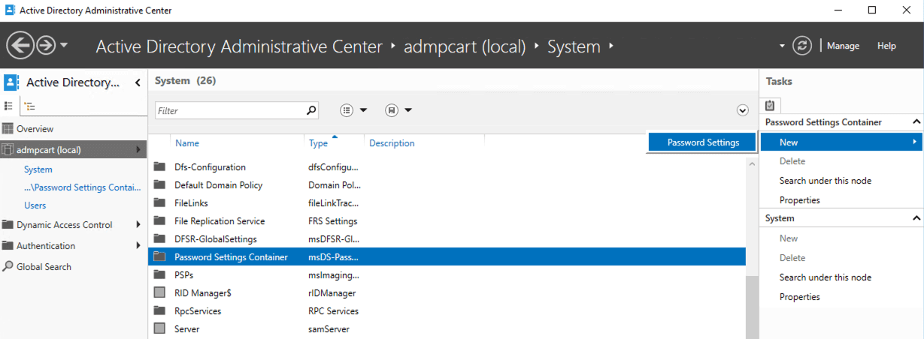Open Global Search

tap(44, 267)
